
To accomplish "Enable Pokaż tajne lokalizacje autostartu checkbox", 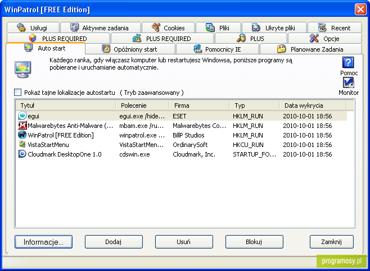I will (x=17, y=92).
